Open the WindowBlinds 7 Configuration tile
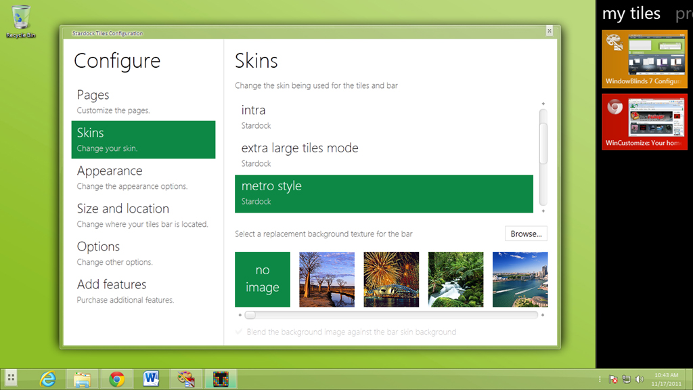Screen dimensions: 693x390 644,59
